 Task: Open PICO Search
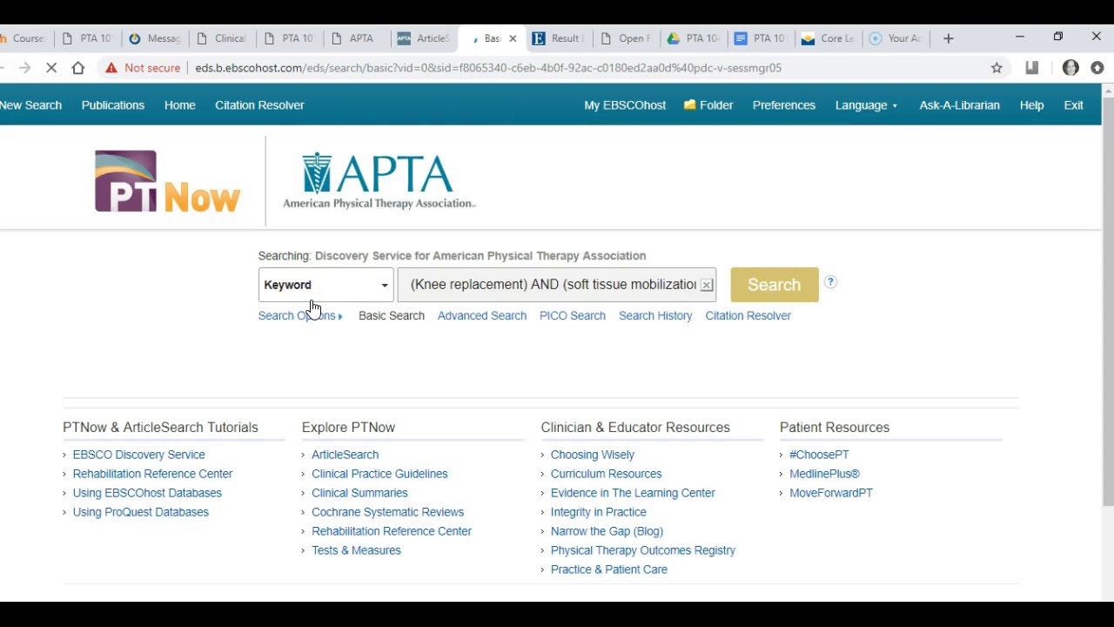click(573, 316)
